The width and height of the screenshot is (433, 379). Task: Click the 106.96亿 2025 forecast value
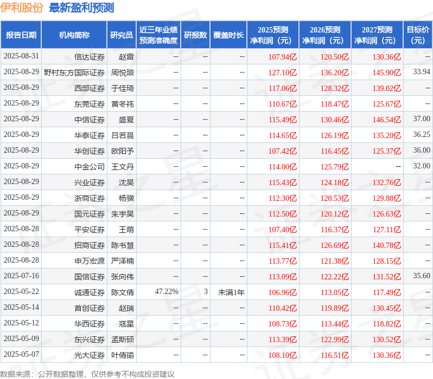click(283, 293)
